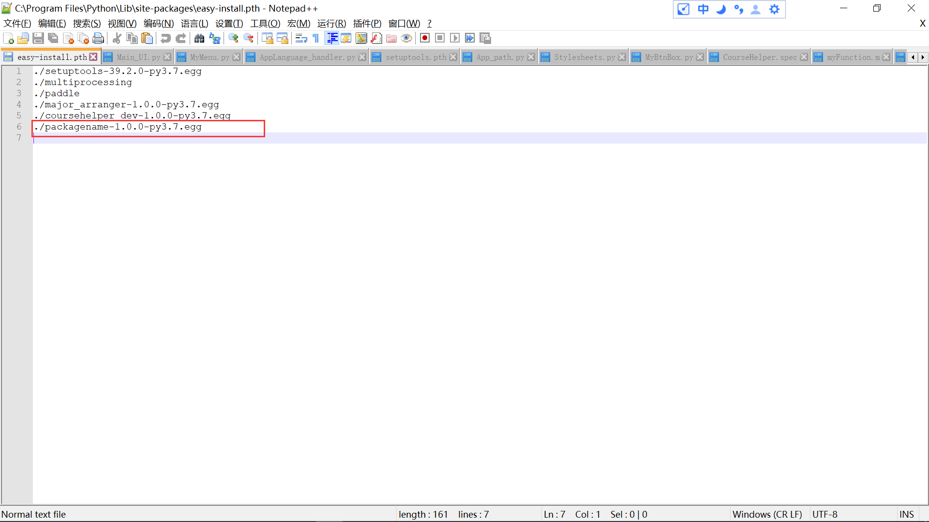Cut selected text with scissors icon
Viewport: 929px width, 522px height.
tap(117, 38)
